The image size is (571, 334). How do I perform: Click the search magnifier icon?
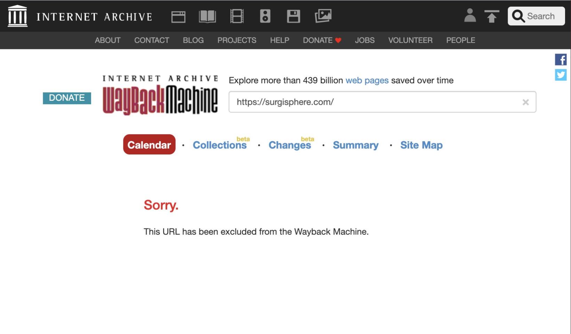tap(518, 16)
